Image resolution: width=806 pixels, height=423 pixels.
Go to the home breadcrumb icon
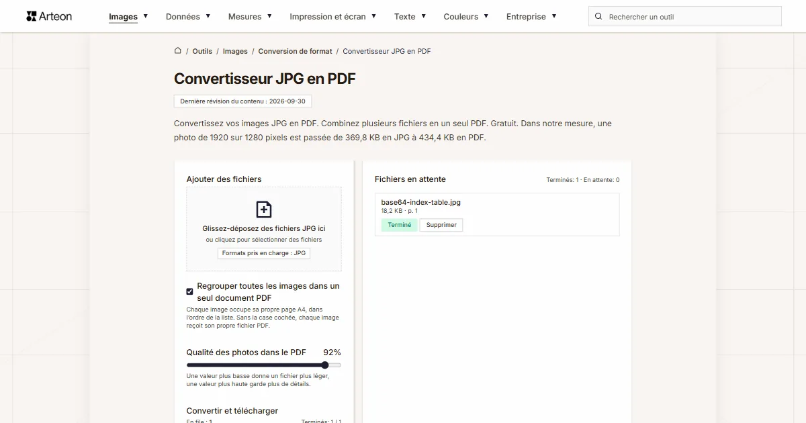178,51
